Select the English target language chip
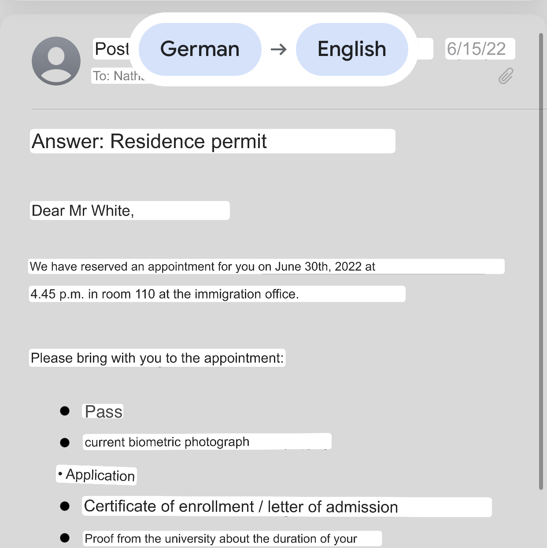Screen dimensions: 547x548 [x=351, y=49]
